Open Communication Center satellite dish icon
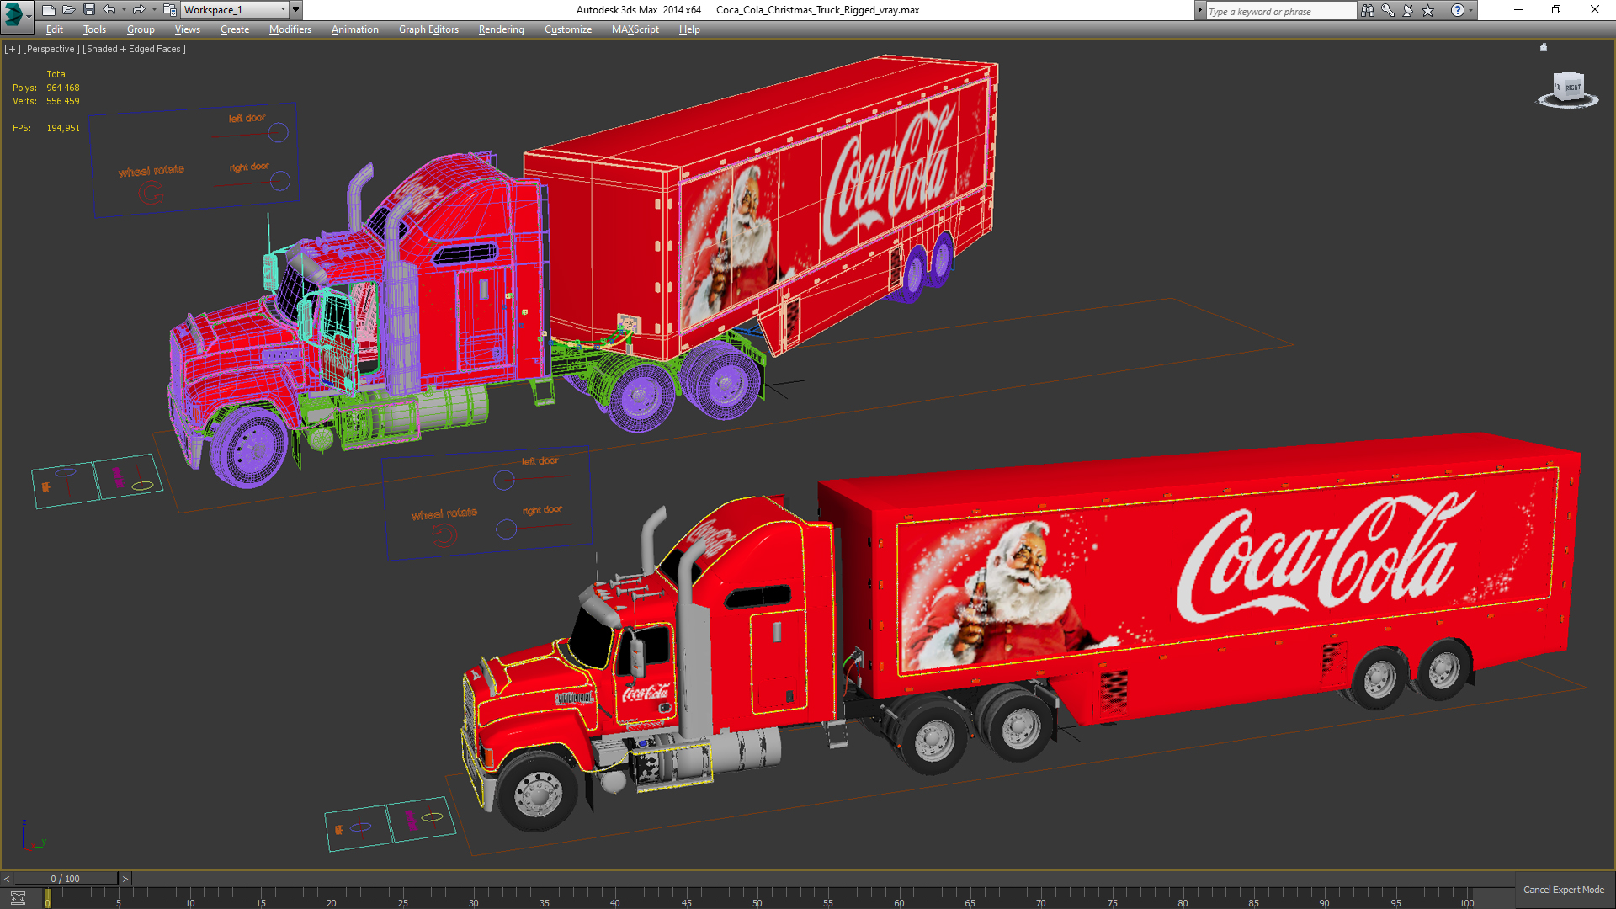The width and height of the screenshot is (1616, 909). tap(1408, 10)
